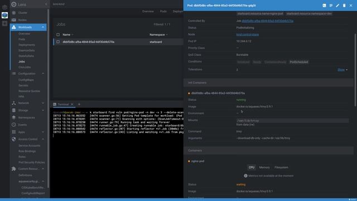Open Service Accounts in the sidebar
357x201 pixels.
29,146
